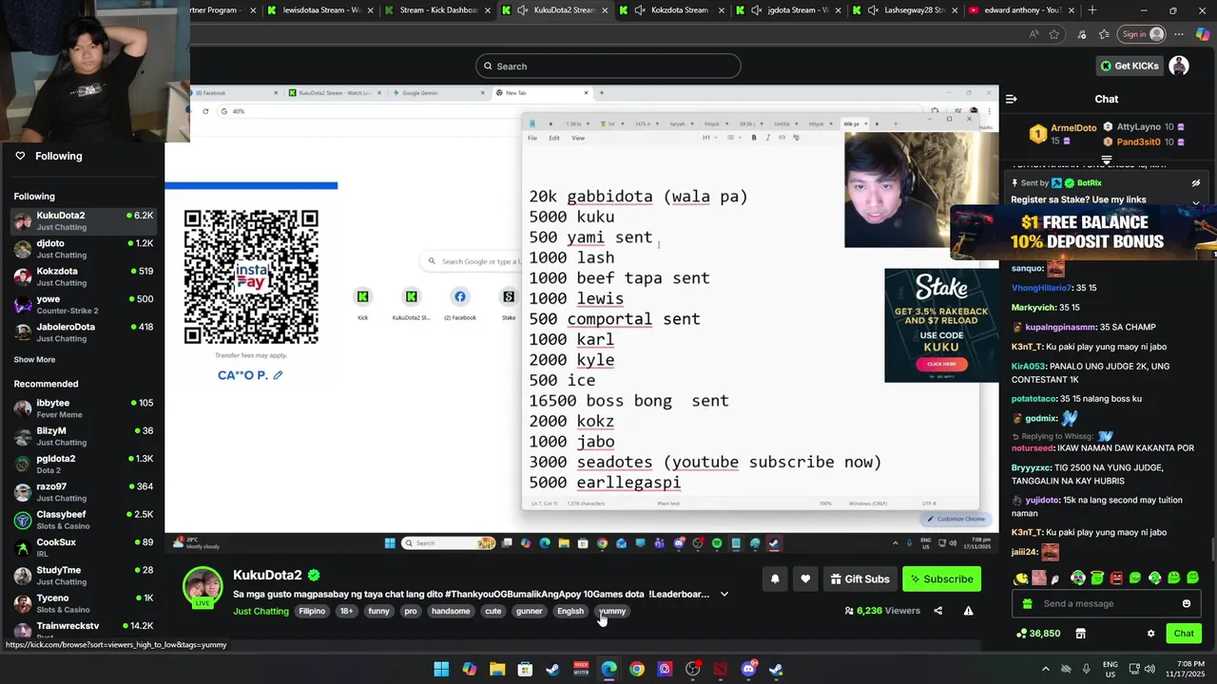Viewport: 1217px width, 684px height.
Task: Expand the stream title chevron
Action: [724, 594]
